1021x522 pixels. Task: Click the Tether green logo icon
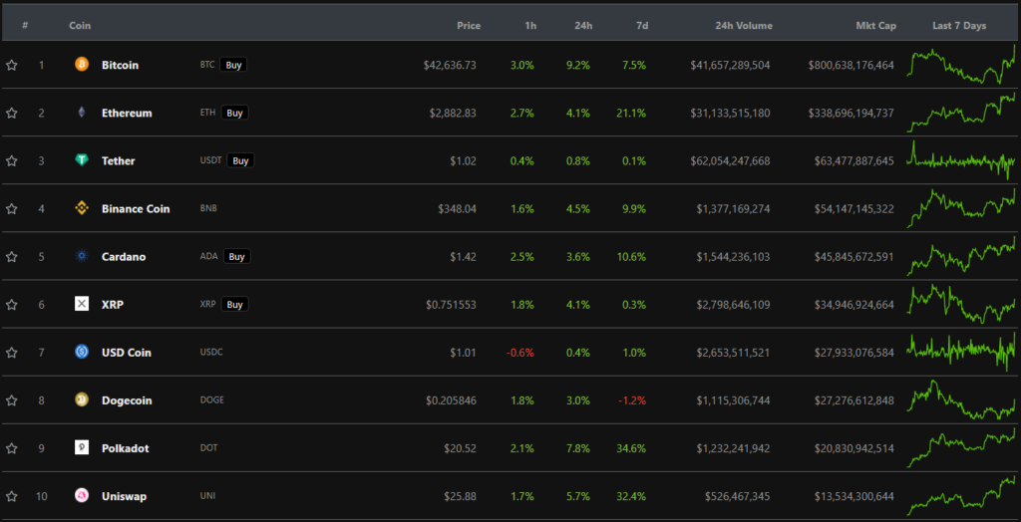pos(82,160)
